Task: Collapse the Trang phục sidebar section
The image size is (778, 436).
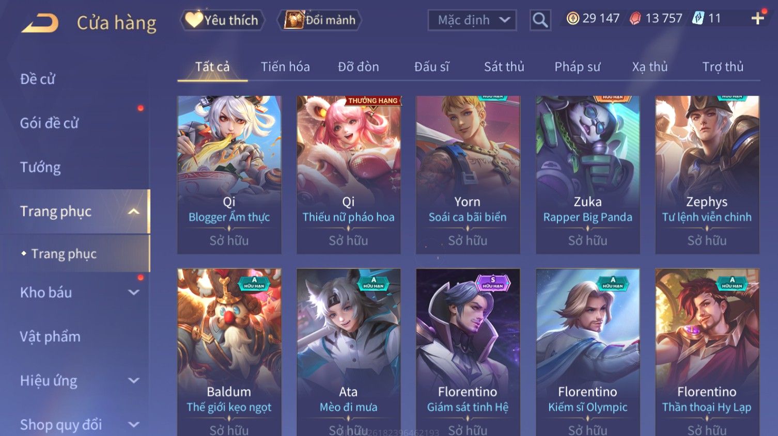Action: 134,212
